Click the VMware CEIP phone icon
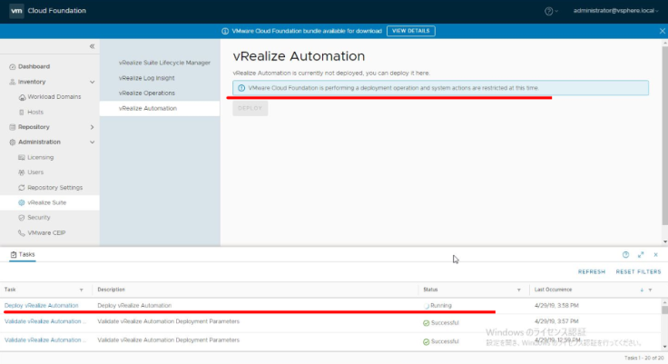The image size is (668, 364). 21,233
